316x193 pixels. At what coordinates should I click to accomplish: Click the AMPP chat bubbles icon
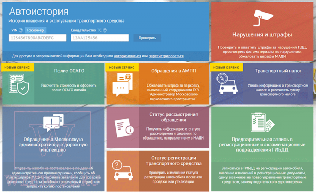click(x=123, y=84)
